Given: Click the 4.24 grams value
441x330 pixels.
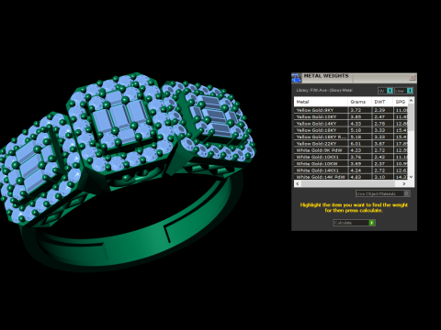Looking at the screenshot, I should (x=356, y=170).
